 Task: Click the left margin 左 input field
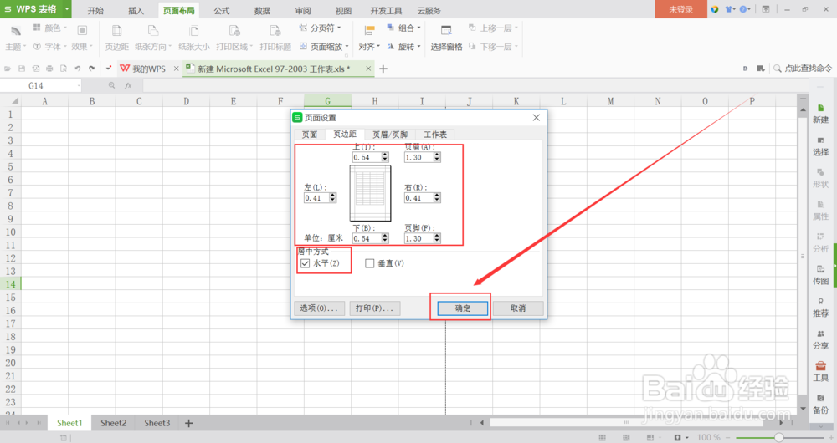pos(316,198)
